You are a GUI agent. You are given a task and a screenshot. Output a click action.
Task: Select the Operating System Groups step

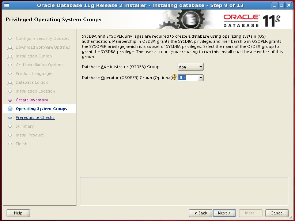tap(41, 109)
